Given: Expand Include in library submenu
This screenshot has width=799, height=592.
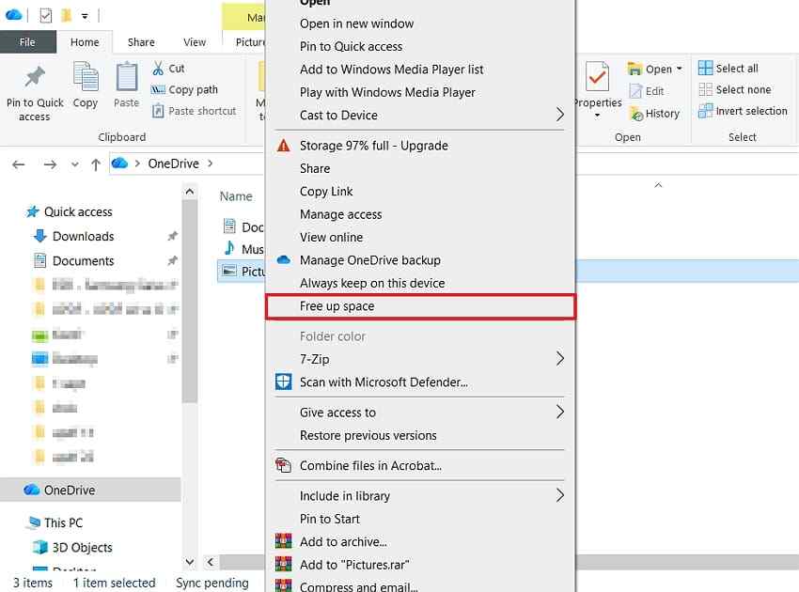Looking at the screenshot, I should pyautogui.click(x=559, y=495).
